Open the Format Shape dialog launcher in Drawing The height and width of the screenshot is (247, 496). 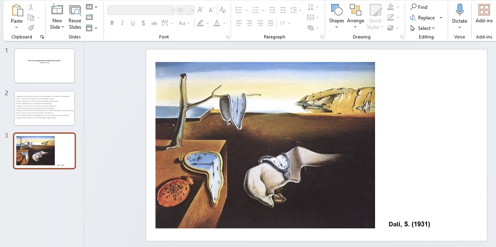pos(402,37)
